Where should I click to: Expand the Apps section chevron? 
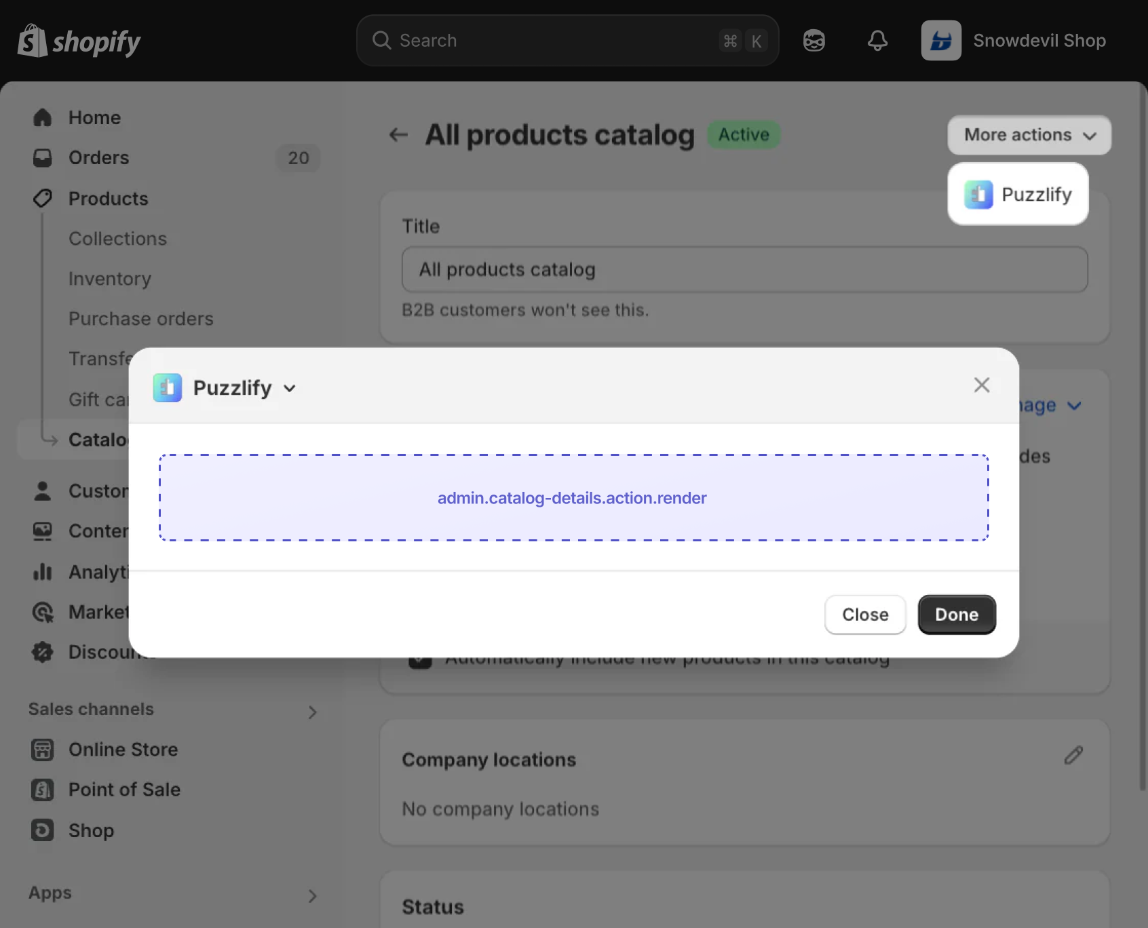pyautogui.click(x=312, y=896)
